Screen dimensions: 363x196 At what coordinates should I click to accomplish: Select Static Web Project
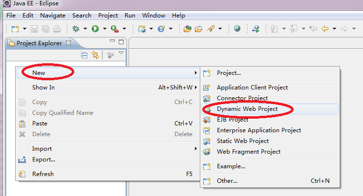pos(270,141)
